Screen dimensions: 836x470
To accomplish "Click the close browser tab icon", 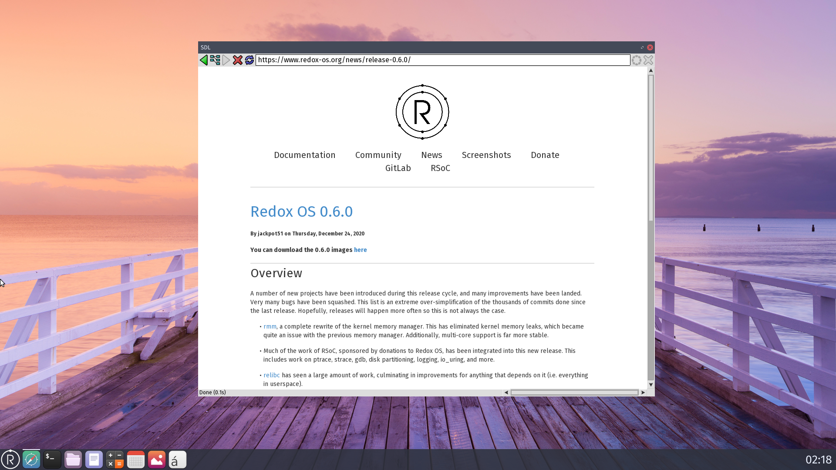I will [647, 60].
